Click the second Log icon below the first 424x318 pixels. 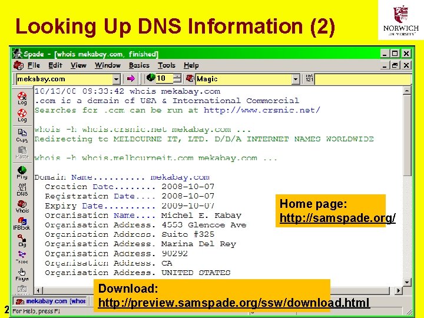pyautogui.click(x=22, y=116)
